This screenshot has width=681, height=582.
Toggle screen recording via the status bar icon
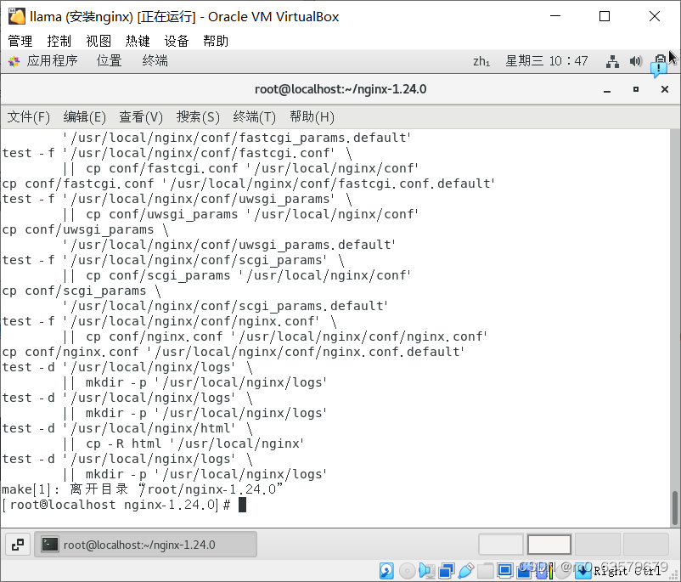coord(524,570)
